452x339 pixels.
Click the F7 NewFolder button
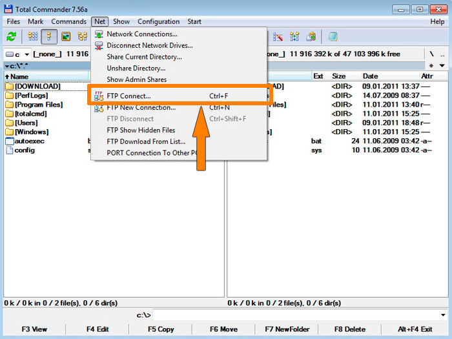pos(287,329)
